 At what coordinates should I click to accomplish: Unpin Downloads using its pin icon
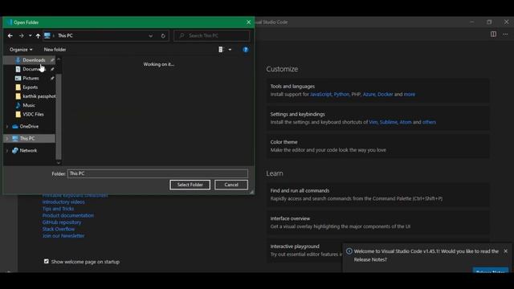pyautogui.click(x=52, y=60)
